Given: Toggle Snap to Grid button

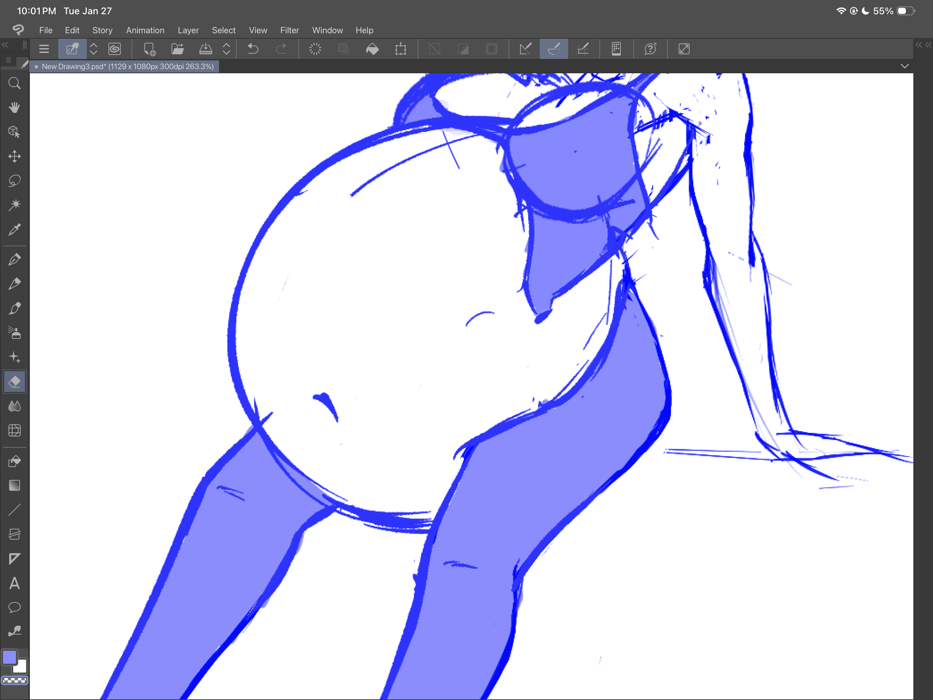Looking at the screenshot, I should (x=582, y=49).
